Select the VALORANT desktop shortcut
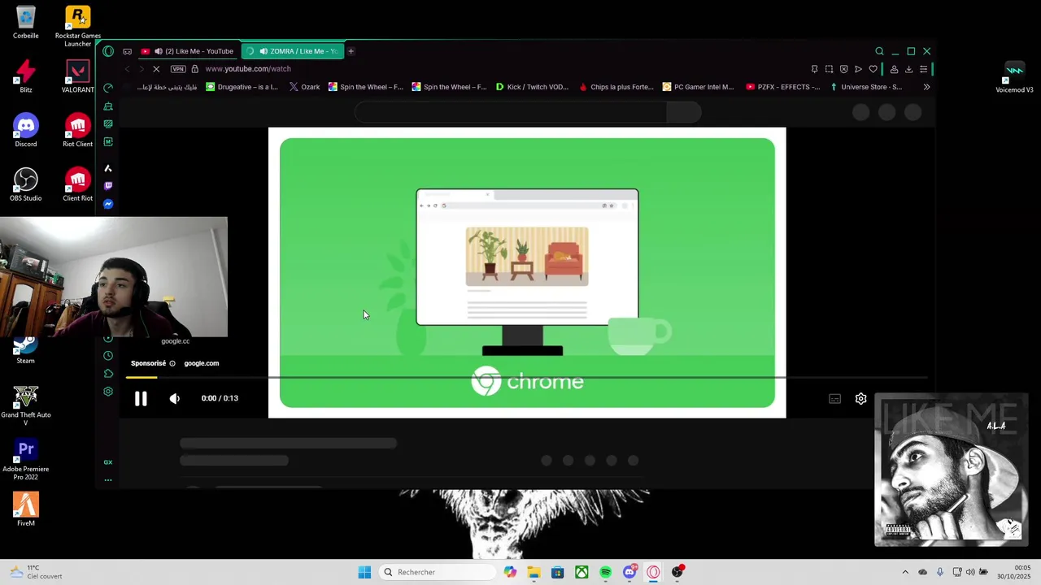Viewport: 1041px width, 585px height. (78, 77)
